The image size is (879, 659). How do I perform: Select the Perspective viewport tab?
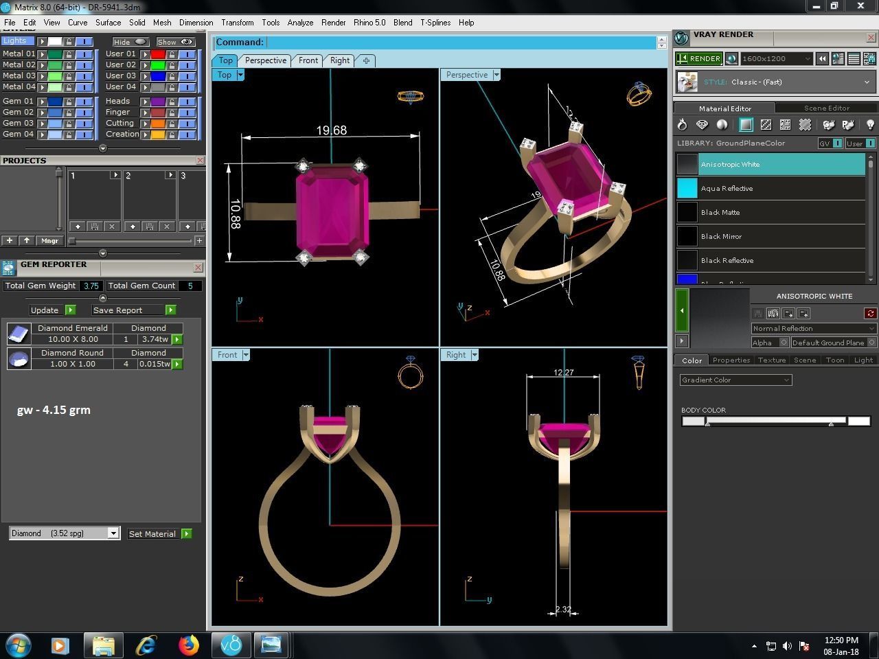tap(266, 60)
